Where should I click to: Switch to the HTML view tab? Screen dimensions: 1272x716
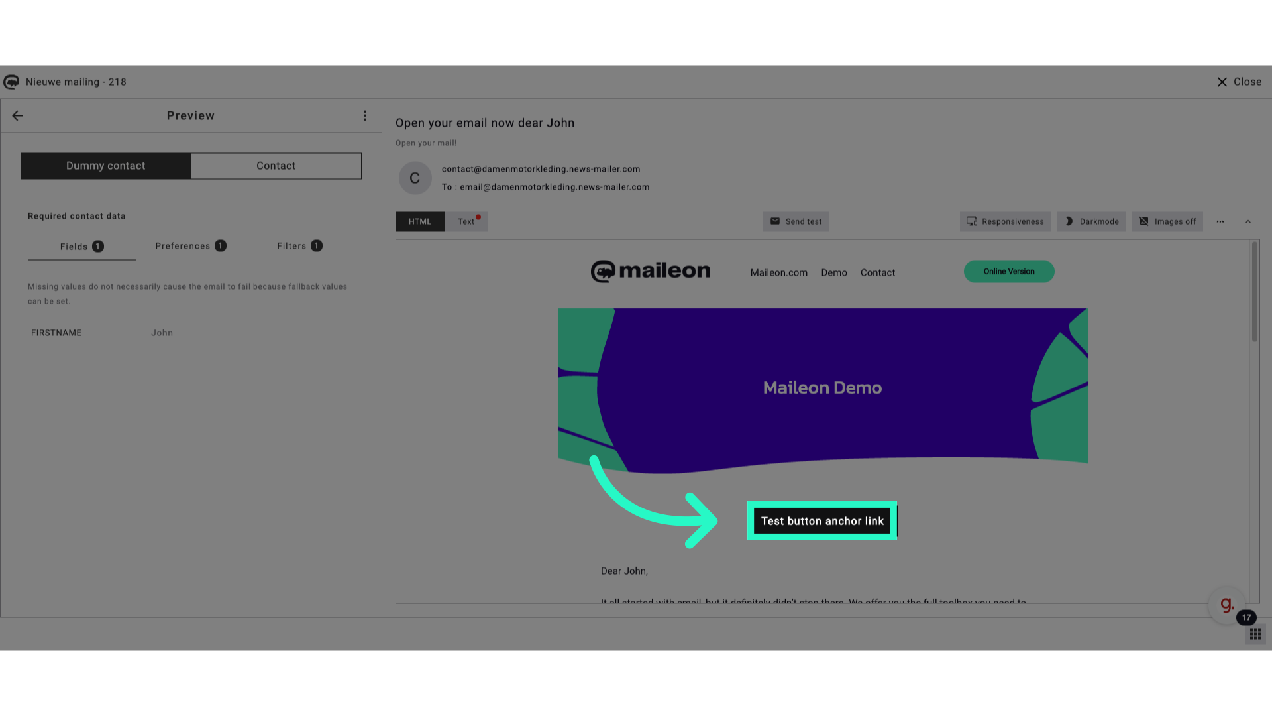coord(420,221)
